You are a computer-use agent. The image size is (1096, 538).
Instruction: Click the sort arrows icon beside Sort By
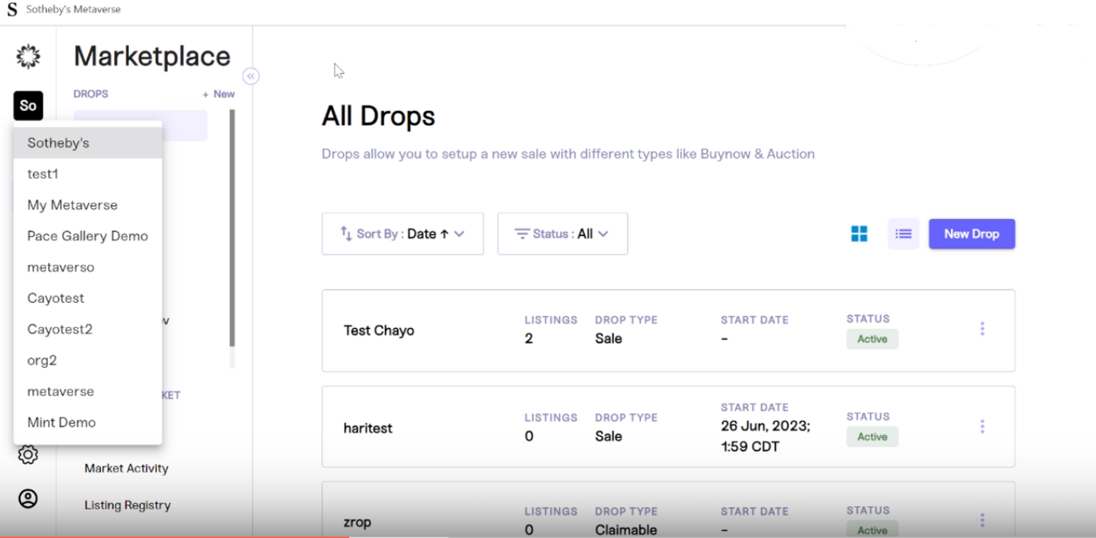(x=346, y=234)
